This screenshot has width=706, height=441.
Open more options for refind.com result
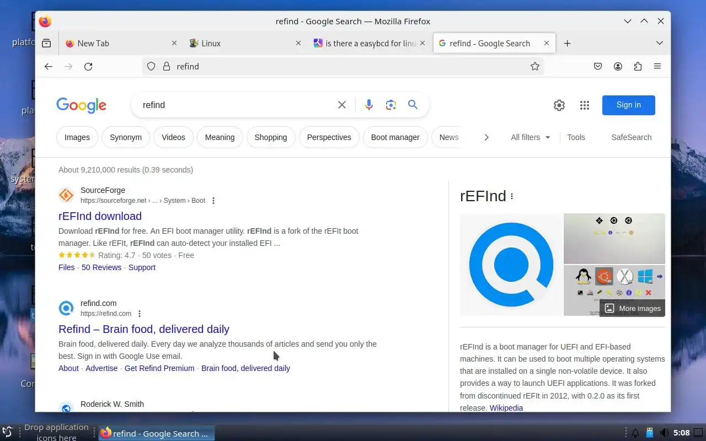tap(140, 314)
